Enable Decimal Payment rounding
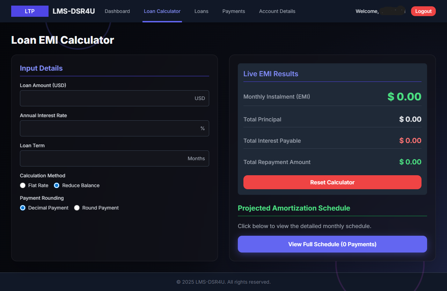 (23, 207)
